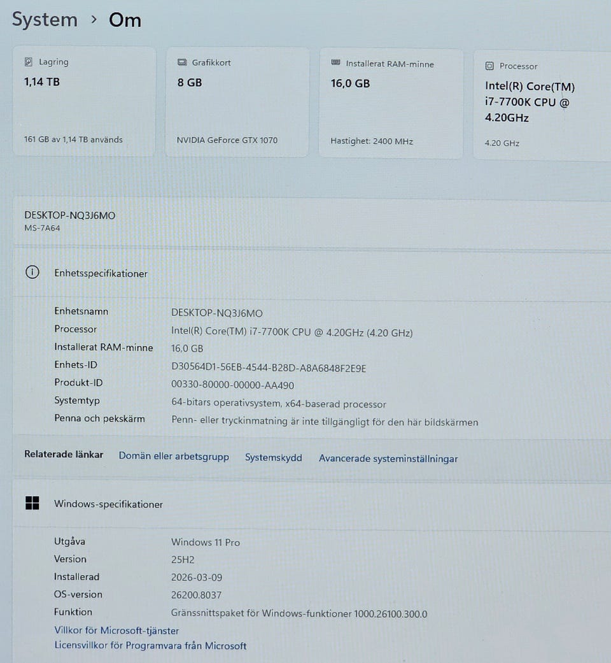The width and height of the screenshot is (611, 663).
Task: Open the Systemskydd link
Action: [x=274, y=457]
